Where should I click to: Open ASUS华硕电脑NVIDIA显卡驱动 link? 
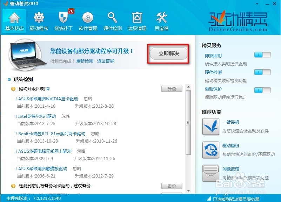click(48, 99)
